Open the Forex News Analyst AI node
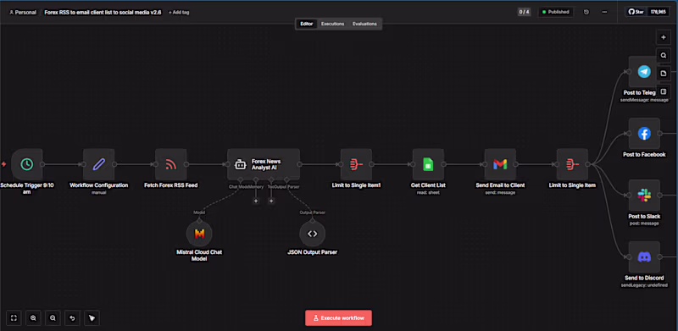The height and width of the screenshot is (331, 678). coord(264,164)
